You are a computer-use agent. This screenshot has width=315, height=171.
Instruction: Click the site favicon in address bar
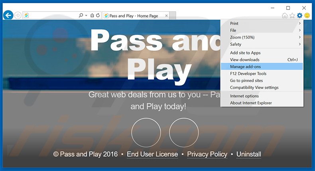pyautogui.click(x=26, y=15)
